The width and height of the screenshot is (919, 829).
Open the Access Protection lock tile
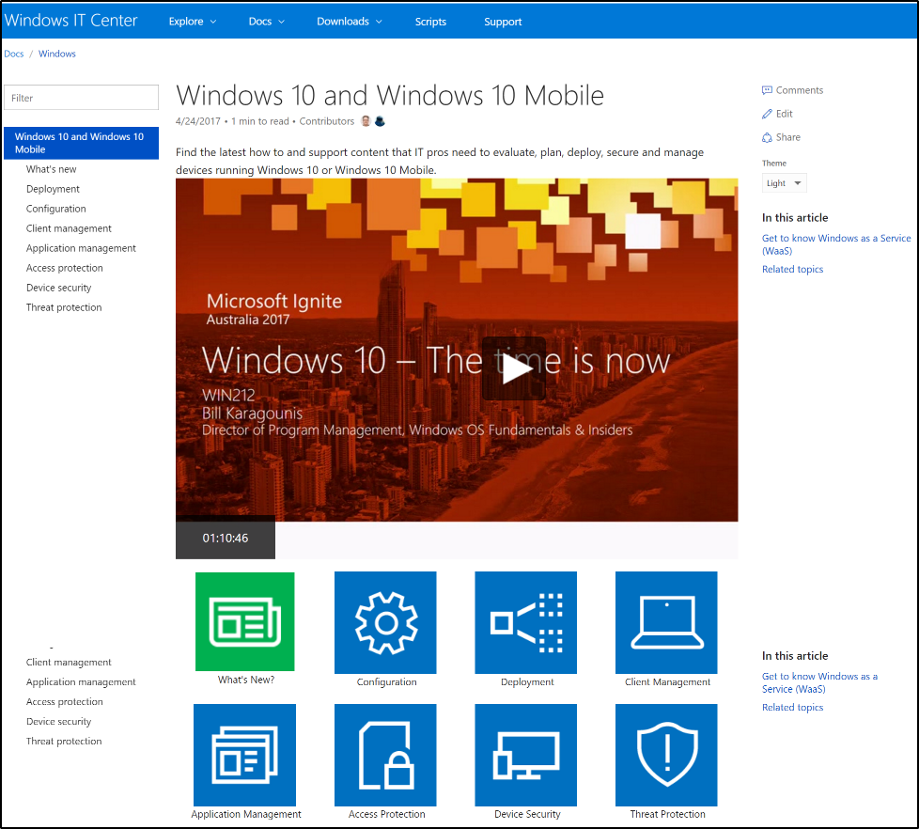385,755
